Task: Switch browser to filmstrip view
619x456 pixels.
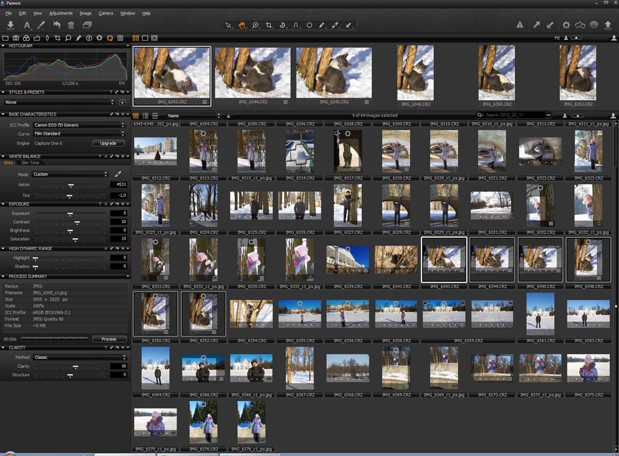Action: click(155, 116)
